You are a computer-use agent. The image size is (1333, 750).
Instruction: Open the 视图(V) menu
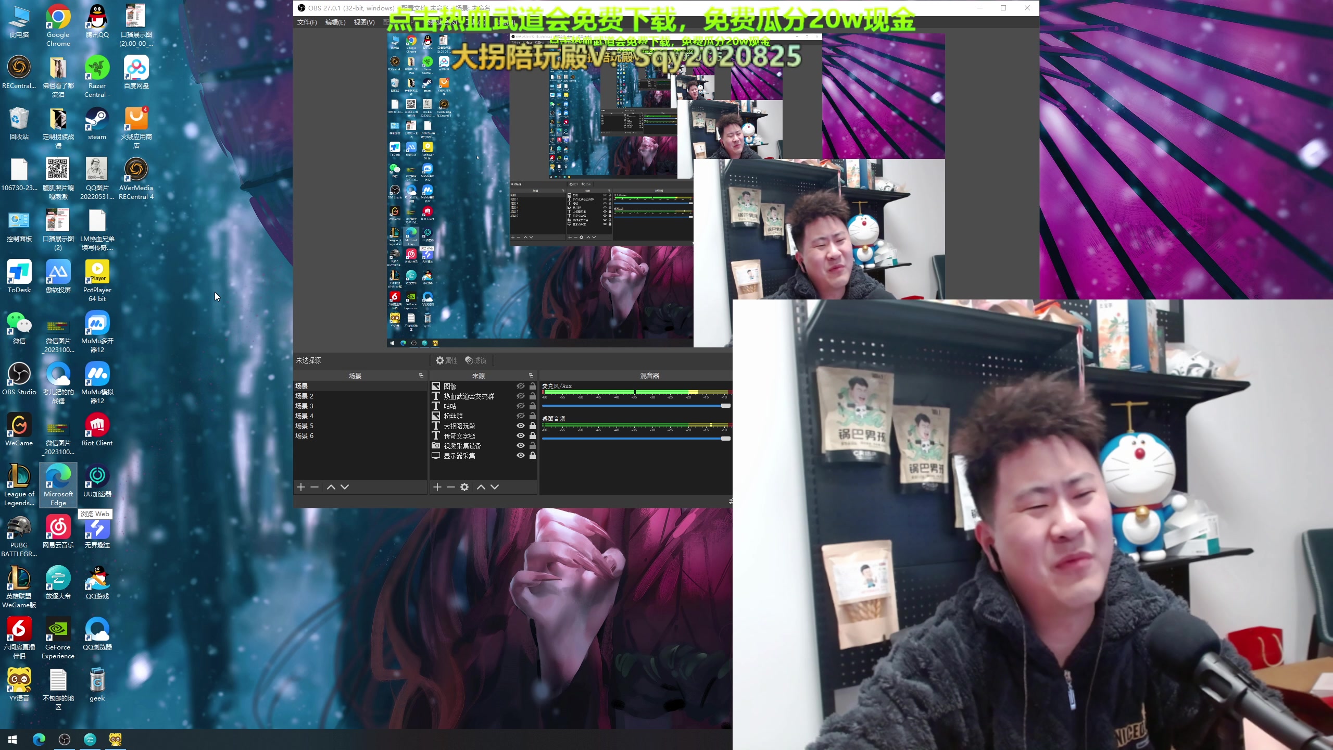(x=364, y=22)
